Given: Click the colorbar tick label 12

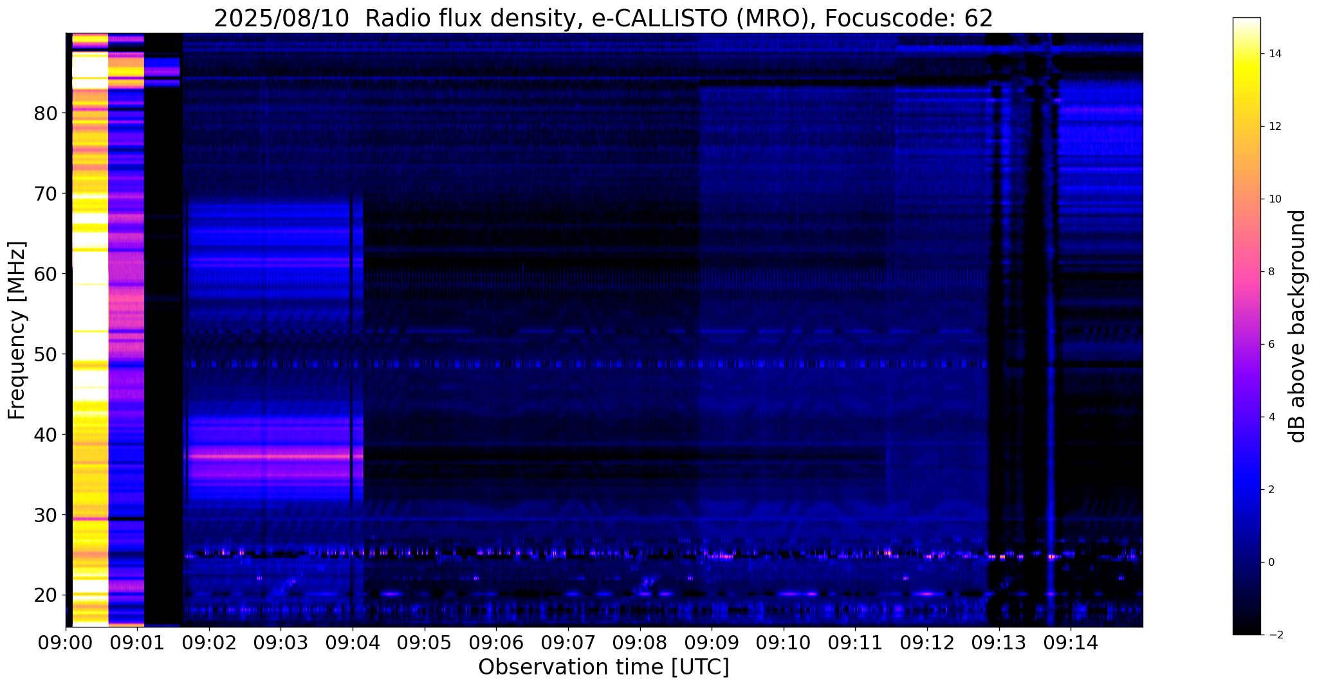Looking at the screenshot, I should [x=1274, y=127].
